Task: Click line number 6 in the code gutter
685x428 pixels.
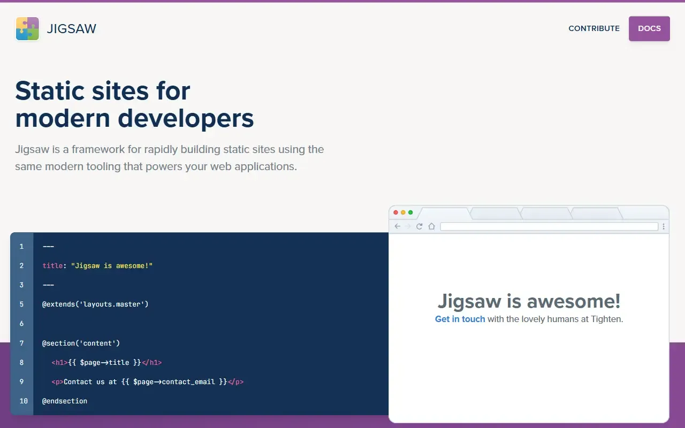Action: (21, 324)
